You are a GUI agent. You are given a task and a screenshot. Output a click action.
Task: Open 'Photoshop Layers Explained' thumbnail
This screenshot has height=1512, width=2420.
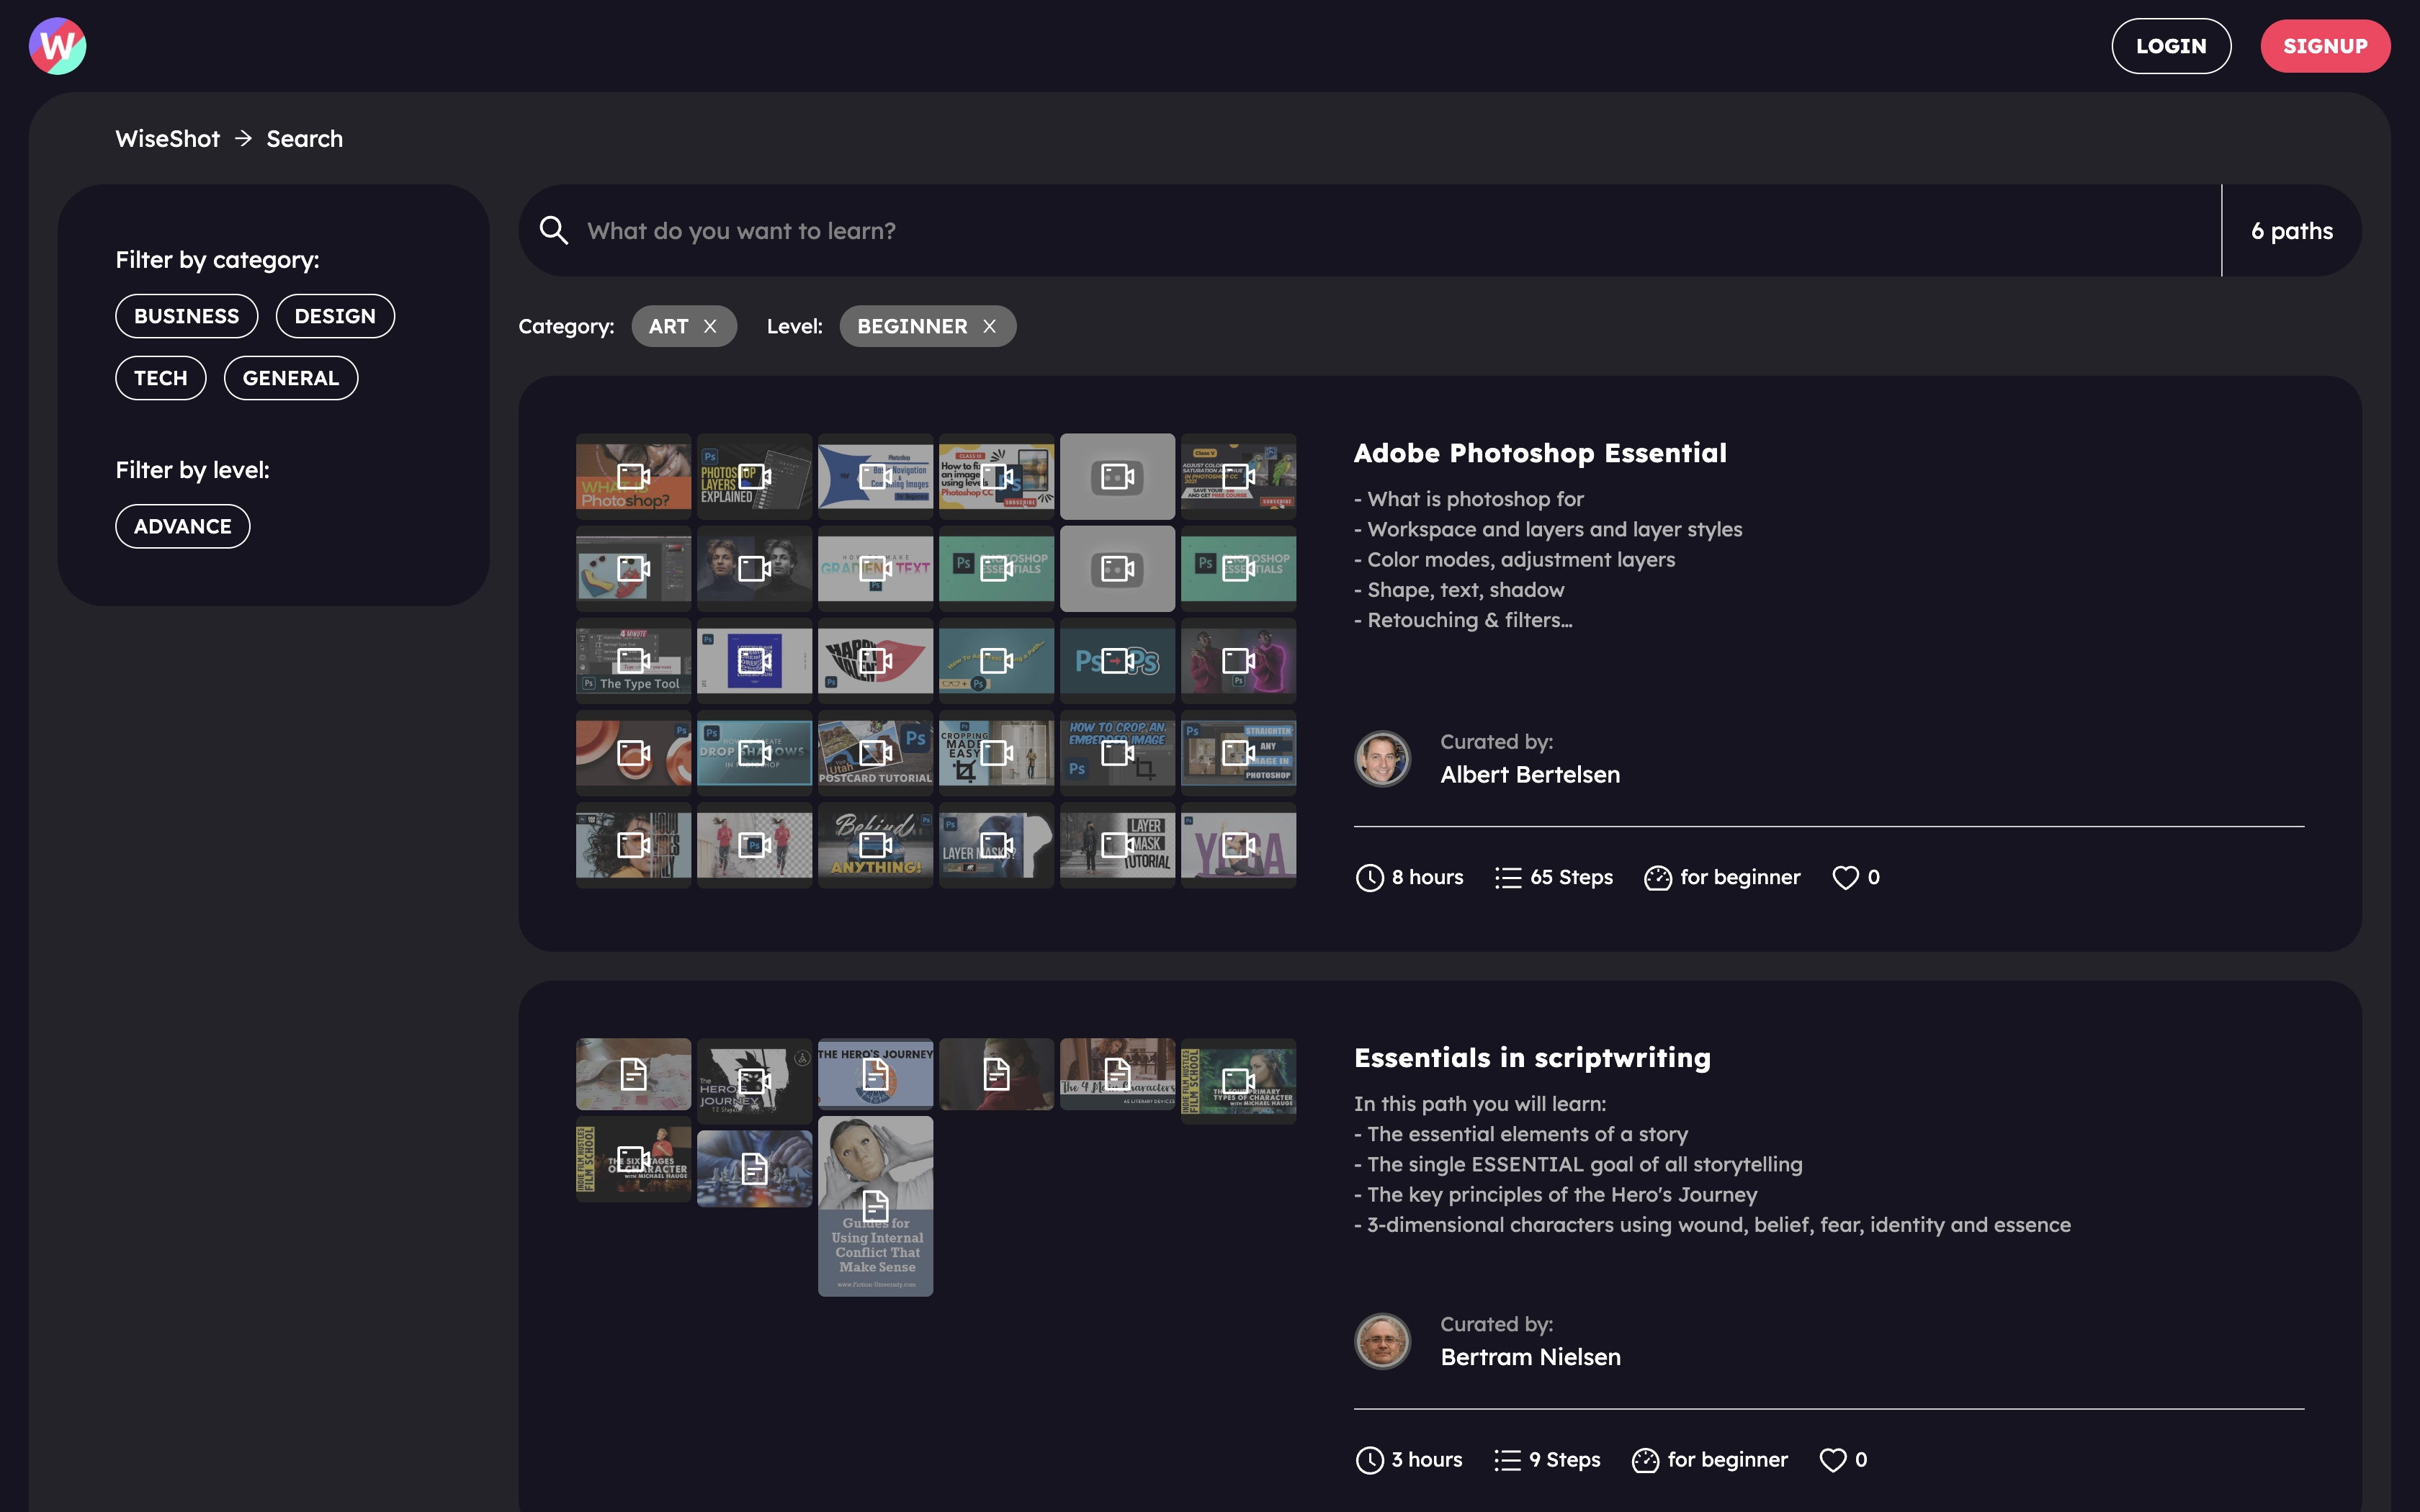754,476
